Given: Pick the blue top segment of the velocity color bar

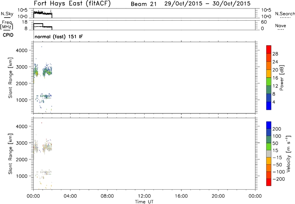Looking at the screenshot, I should (269, 125).
